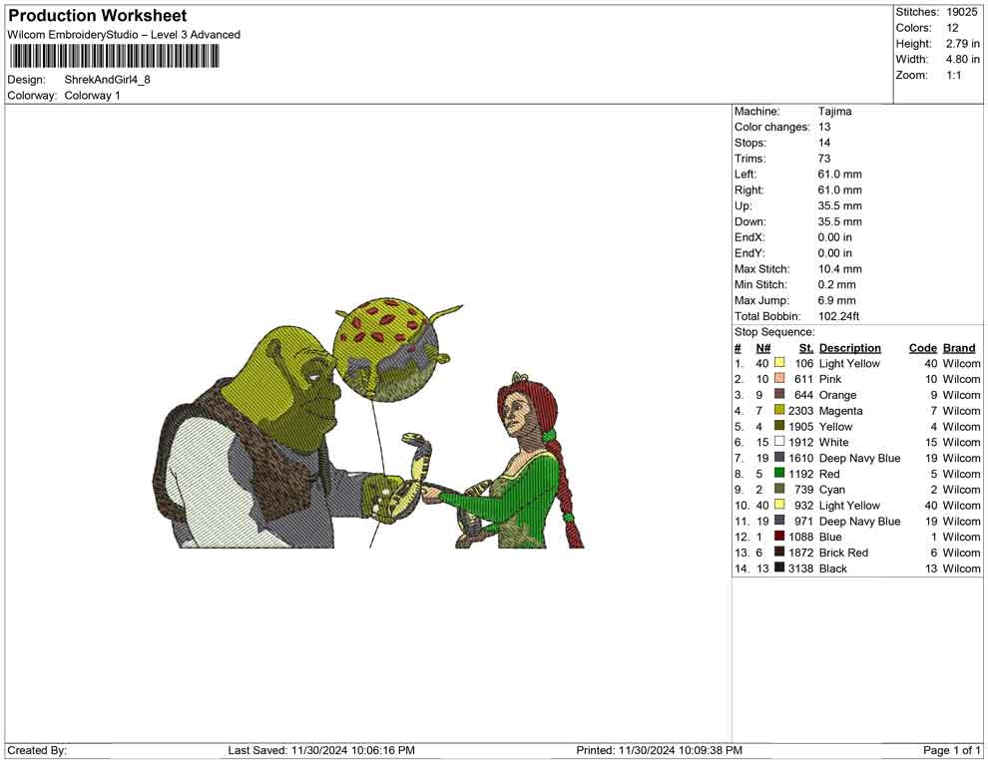Click the Stitches value '19025'
The height and width of the screenshot is (760, 988).
coord(961,12)
